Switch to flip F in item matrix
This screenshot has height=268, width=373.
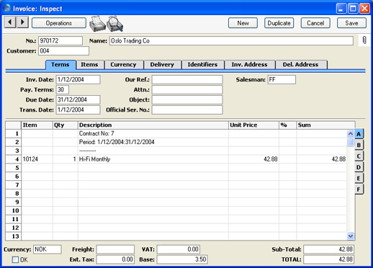359,189
